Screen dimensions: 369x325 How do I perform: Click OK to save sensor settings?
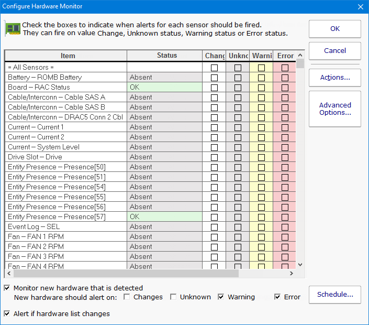tap(334, 29)
